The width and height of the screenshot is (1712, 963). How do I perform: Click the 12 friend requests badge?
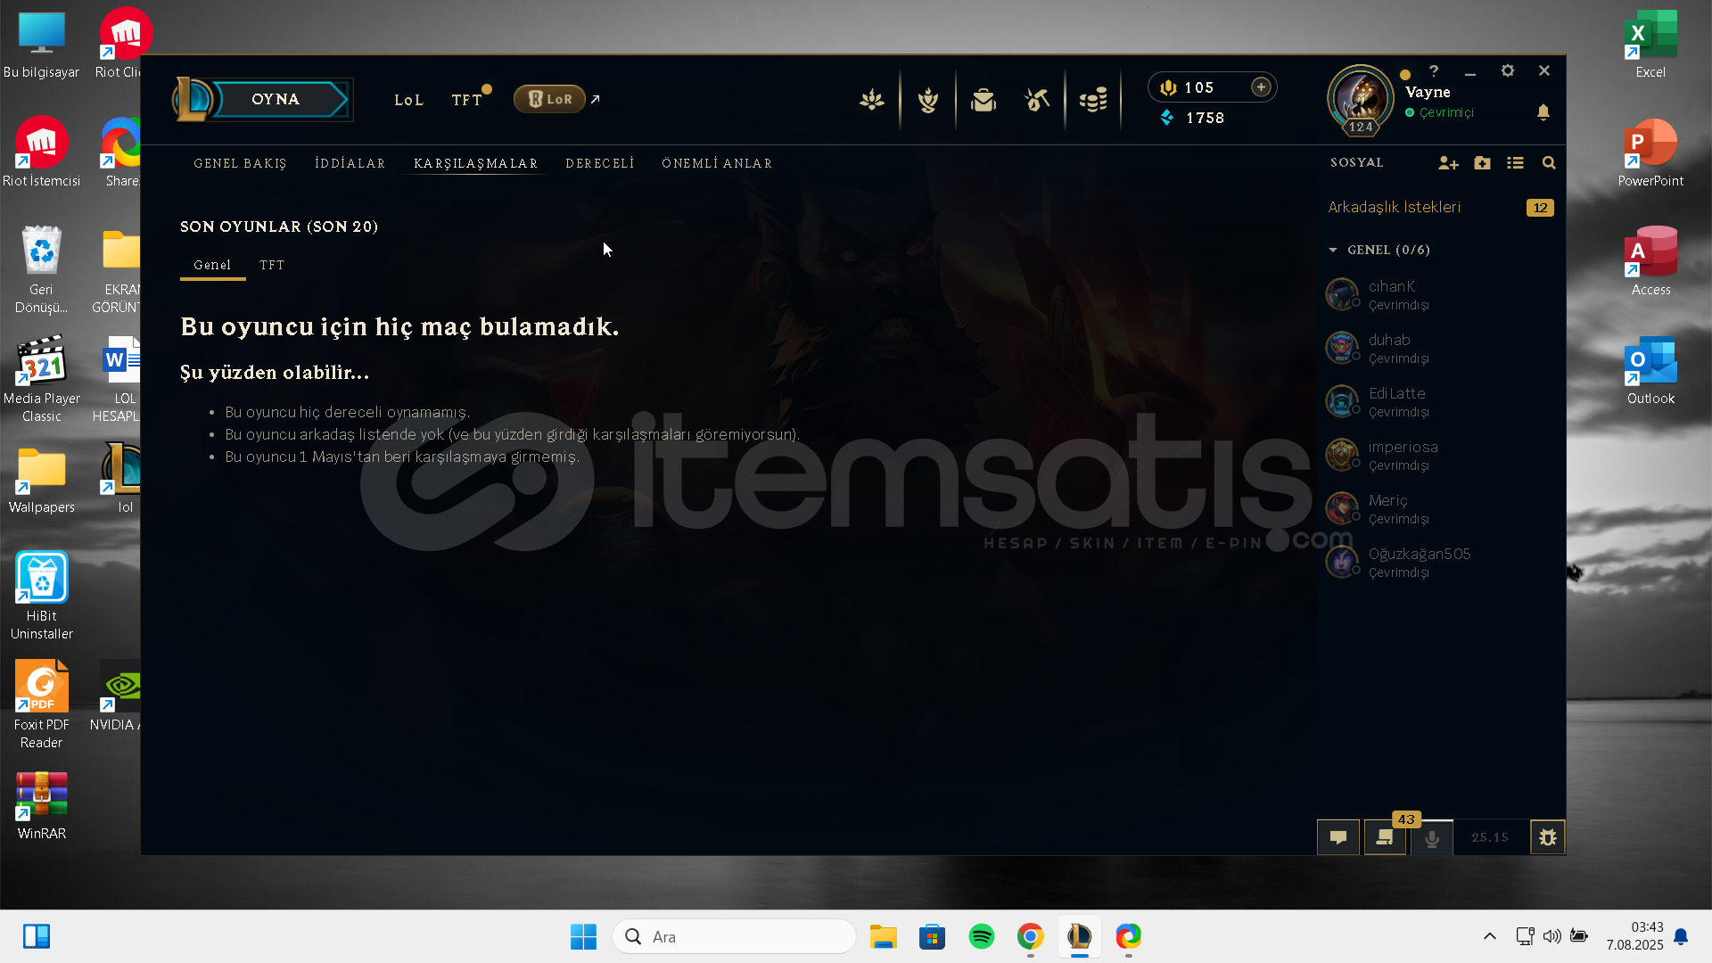tap(1540, 208)
